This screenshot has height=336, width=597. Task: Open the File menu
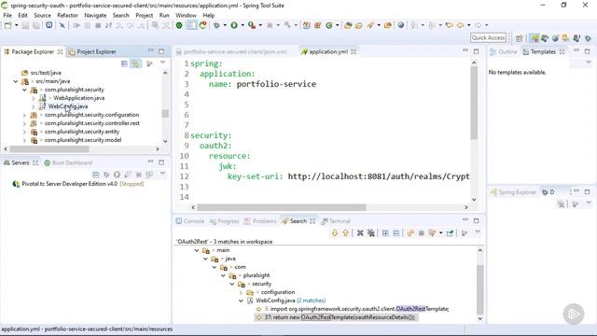[x=7, y=15]
